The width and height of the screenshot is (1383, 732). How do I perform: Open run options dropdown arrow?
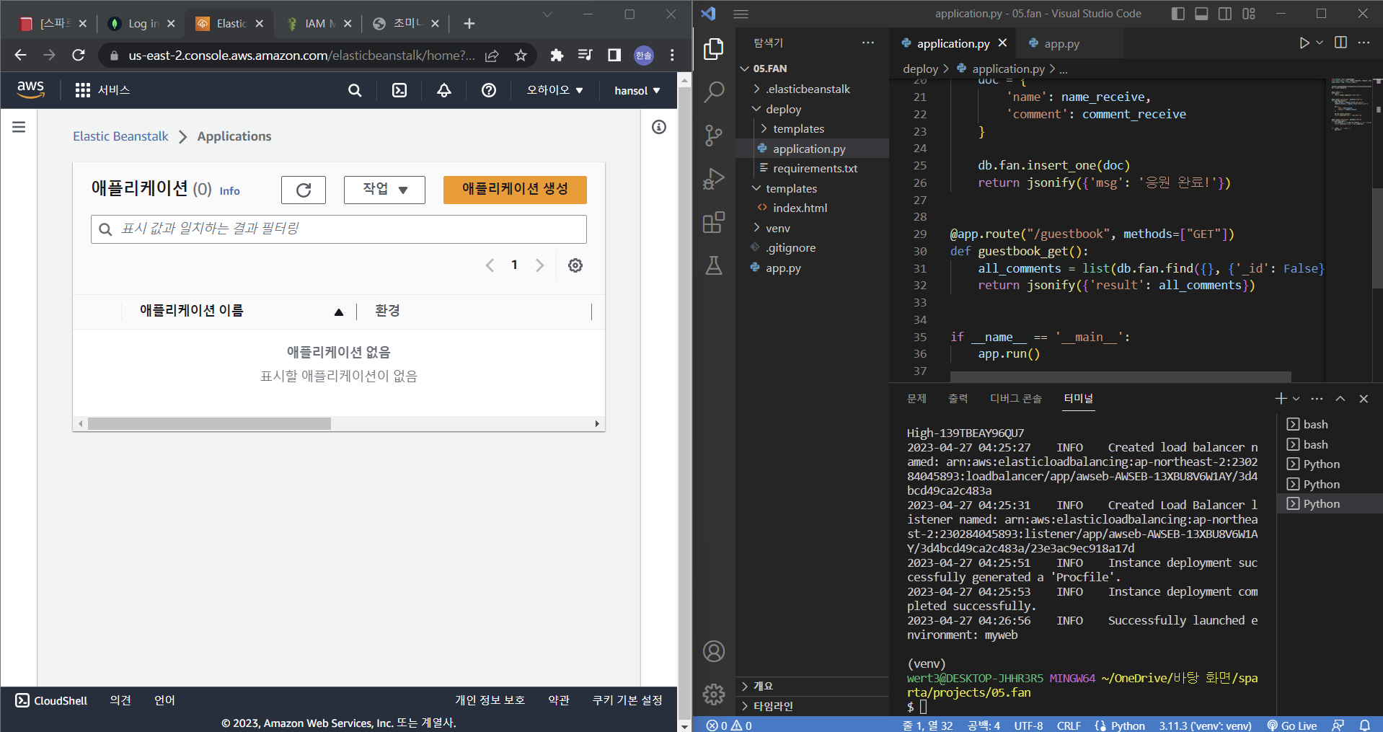(x=1320, y=43)
